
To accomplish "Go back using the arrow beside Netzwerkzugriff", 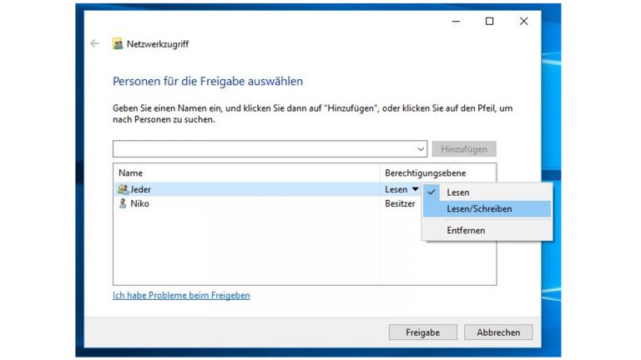I will point(95,43).
